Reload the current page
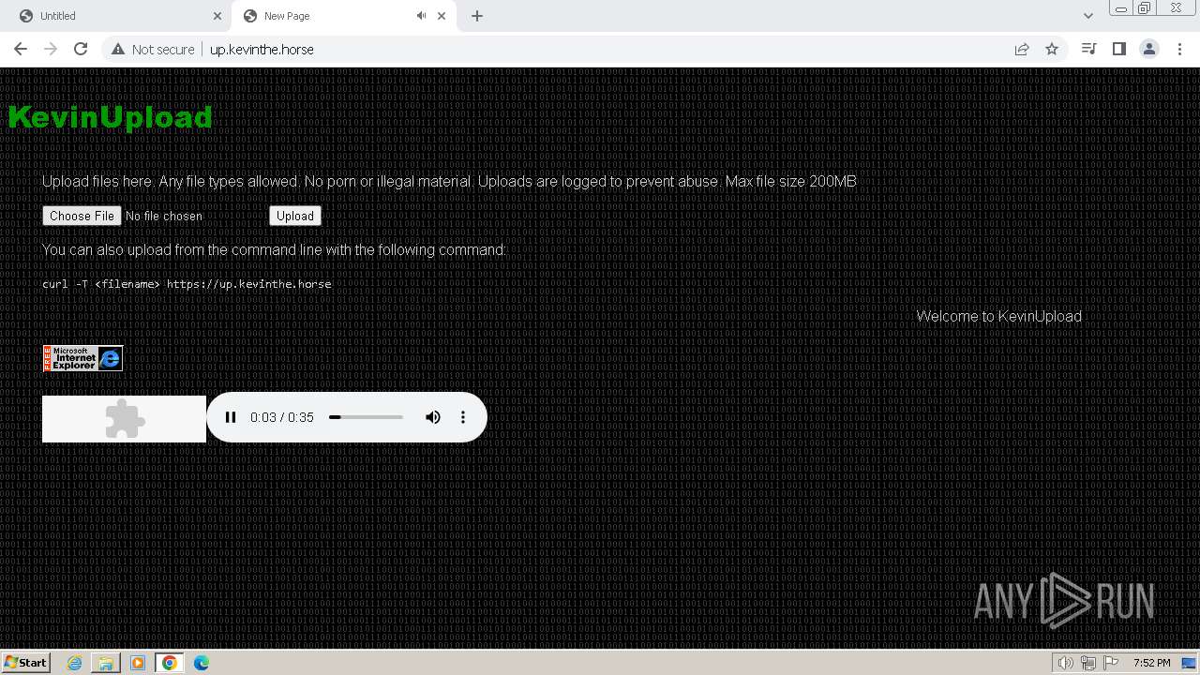 pyautogui.click(x=81, y=49)
